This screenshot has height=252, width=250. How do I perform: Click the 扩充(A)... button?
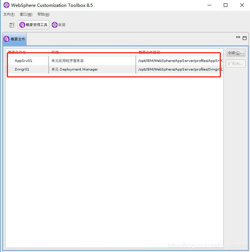[236, 64]
